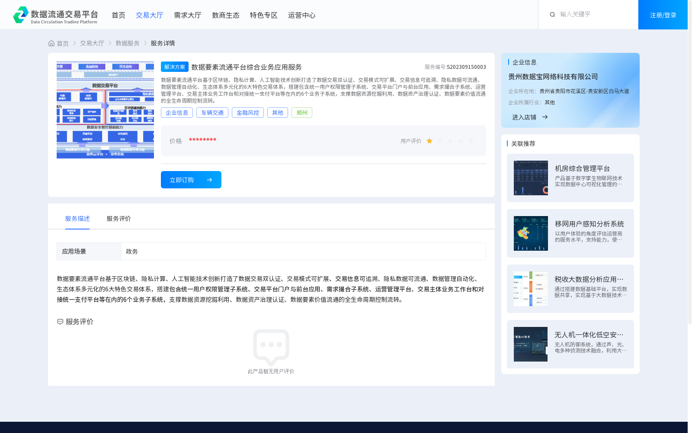
Task: Go to 交易大厅 in breadcrumb
Action: 92,43
